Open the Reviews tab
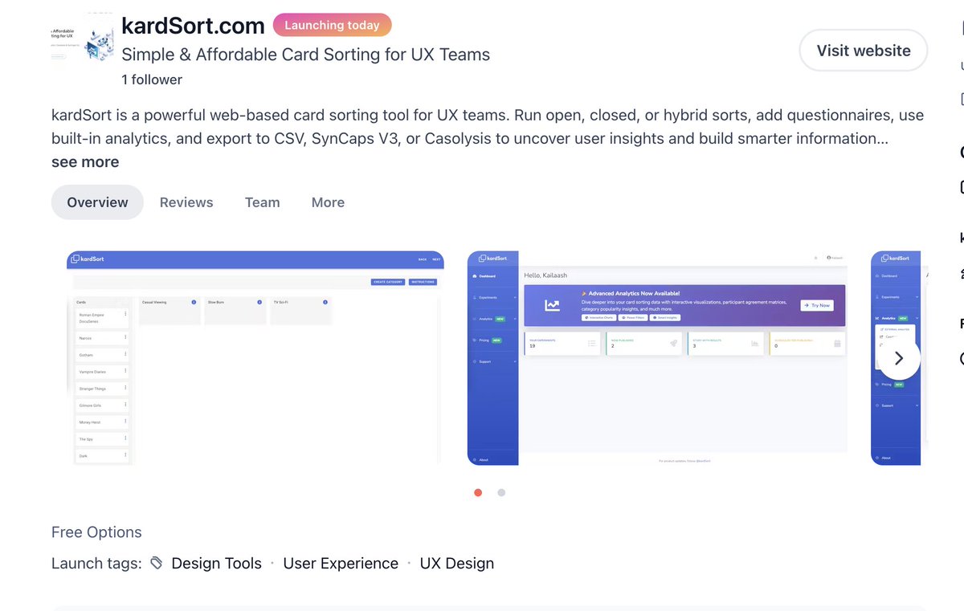The height and width of the screenshot is (611, 964). click(x=186, y=202)
